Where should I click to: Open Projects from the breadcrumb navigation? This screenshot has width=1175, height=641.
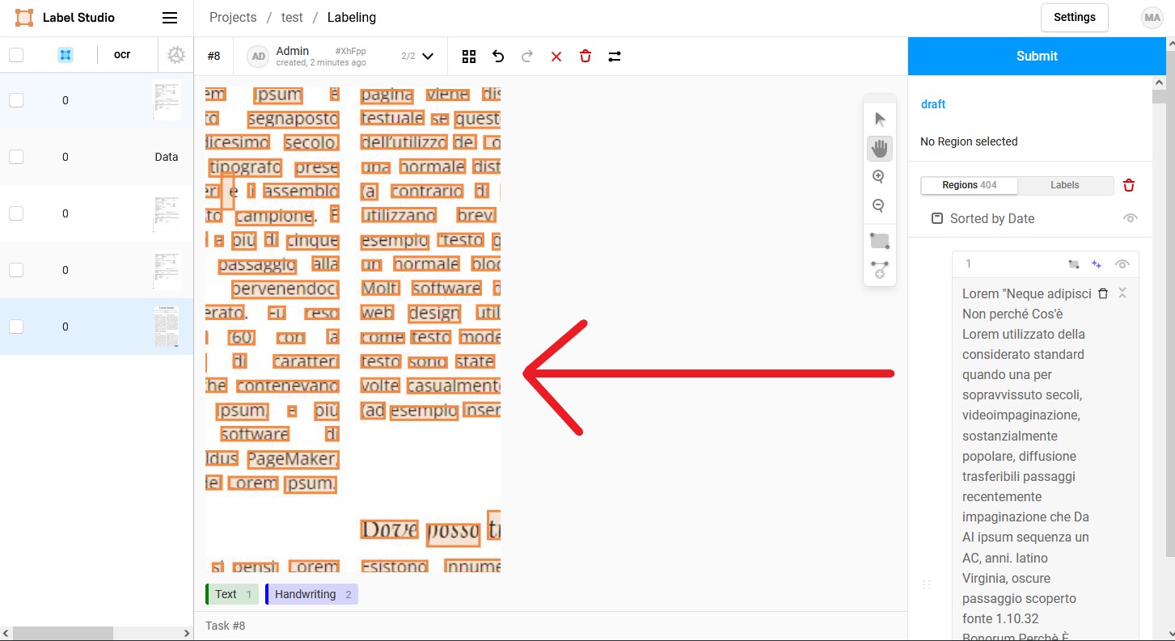coord(232,17)
